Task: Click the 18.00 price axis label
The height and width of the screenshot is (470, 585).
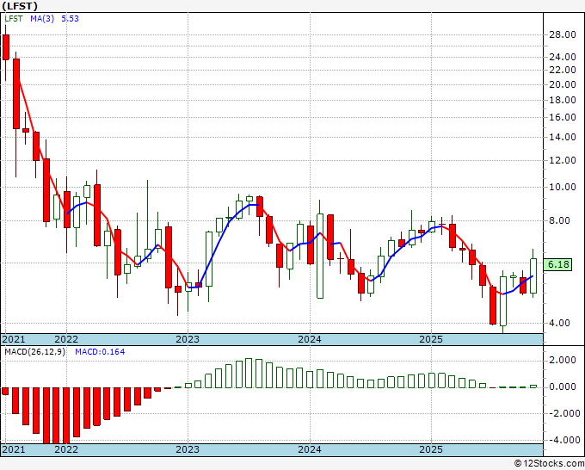Action: pos(563,100)
